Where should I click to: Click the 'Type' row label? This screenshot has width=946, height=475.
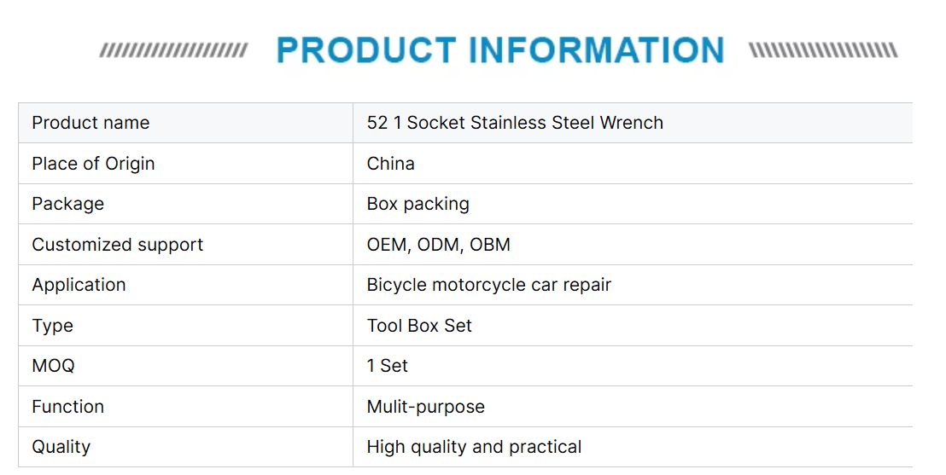tap(53, 326)
